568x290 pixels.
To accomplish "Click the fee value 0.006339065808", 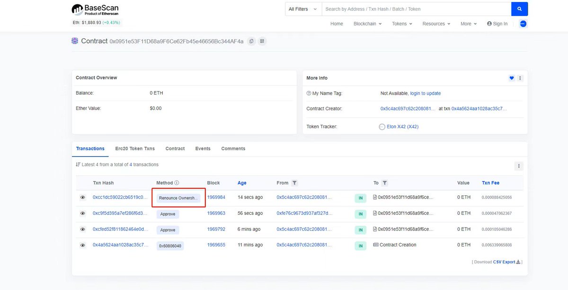I will (497, 245).
